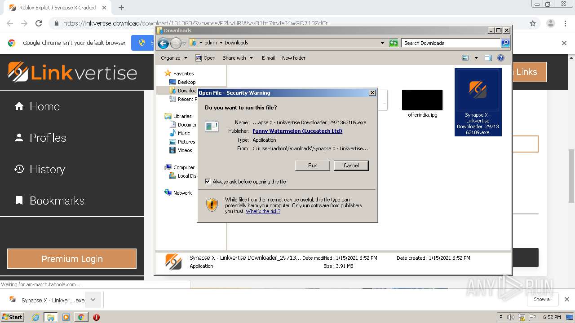Click the Synapse X download item in shelf
Image resolution: width=575 pixels, height=323 pixels.
pos(47,300)
